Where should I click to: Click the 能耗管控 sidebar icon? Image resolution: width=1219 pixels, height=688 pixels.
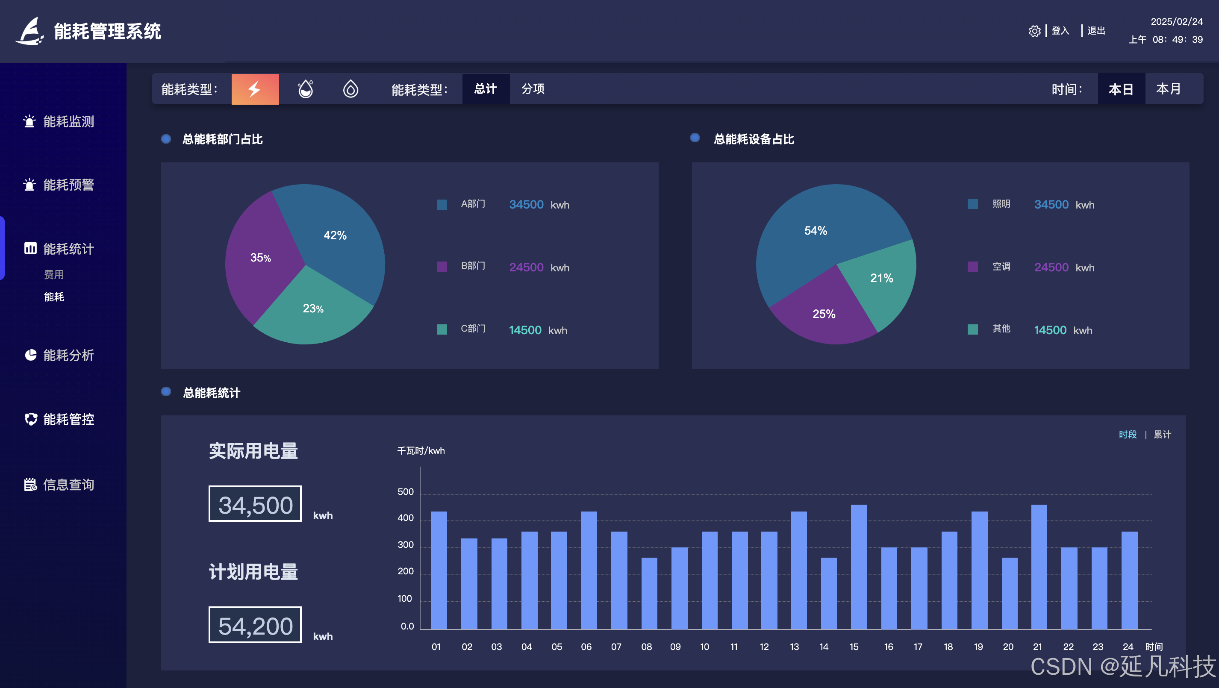click(30, 419)
